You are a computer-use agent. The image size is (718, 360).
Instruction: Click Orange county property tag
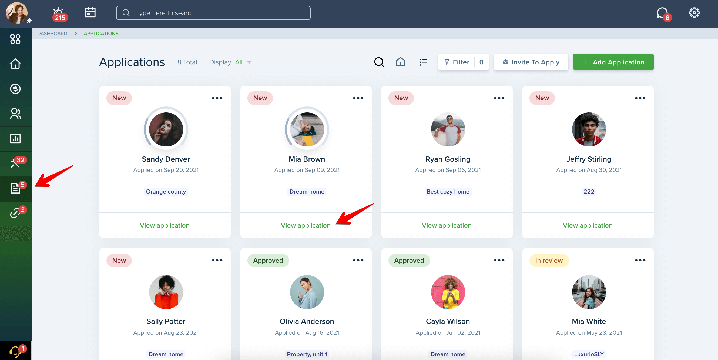click(x=166, y=192)
